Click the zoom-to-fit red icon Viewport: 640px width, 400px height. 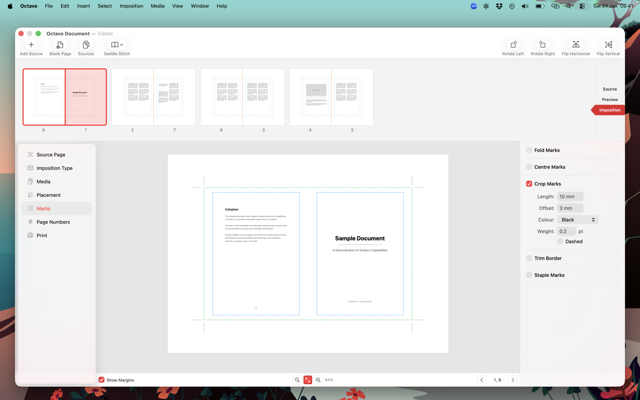point(308,380)
